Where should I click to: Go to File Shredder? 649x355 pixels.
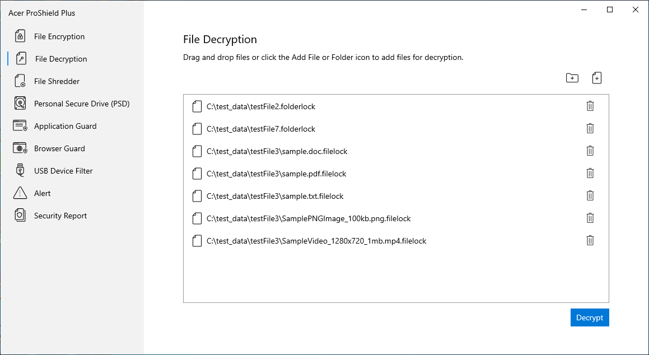pyautogui.click(x=57, y=81)
